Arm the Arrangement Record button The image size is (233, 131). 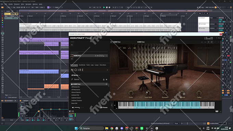coord(110,7)
